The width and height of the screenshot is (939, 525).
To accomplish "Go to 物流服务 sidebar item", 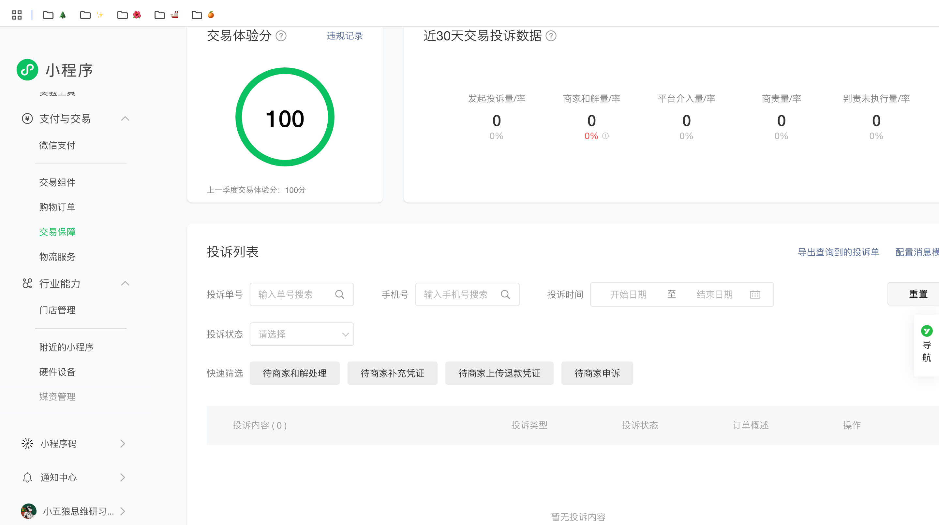I will 57,257.
